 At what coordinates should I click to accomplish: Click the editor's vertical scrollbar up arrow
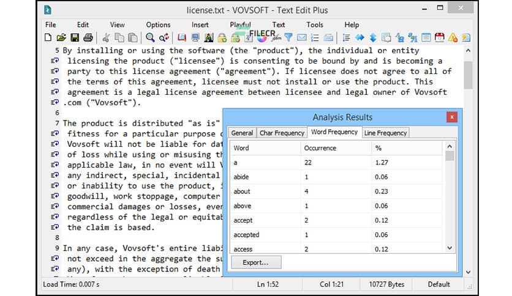[x=469, y=51]
